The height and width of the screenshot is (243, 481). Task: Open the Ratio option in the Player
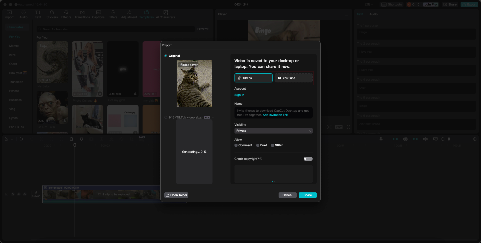[x=338, y=127]
